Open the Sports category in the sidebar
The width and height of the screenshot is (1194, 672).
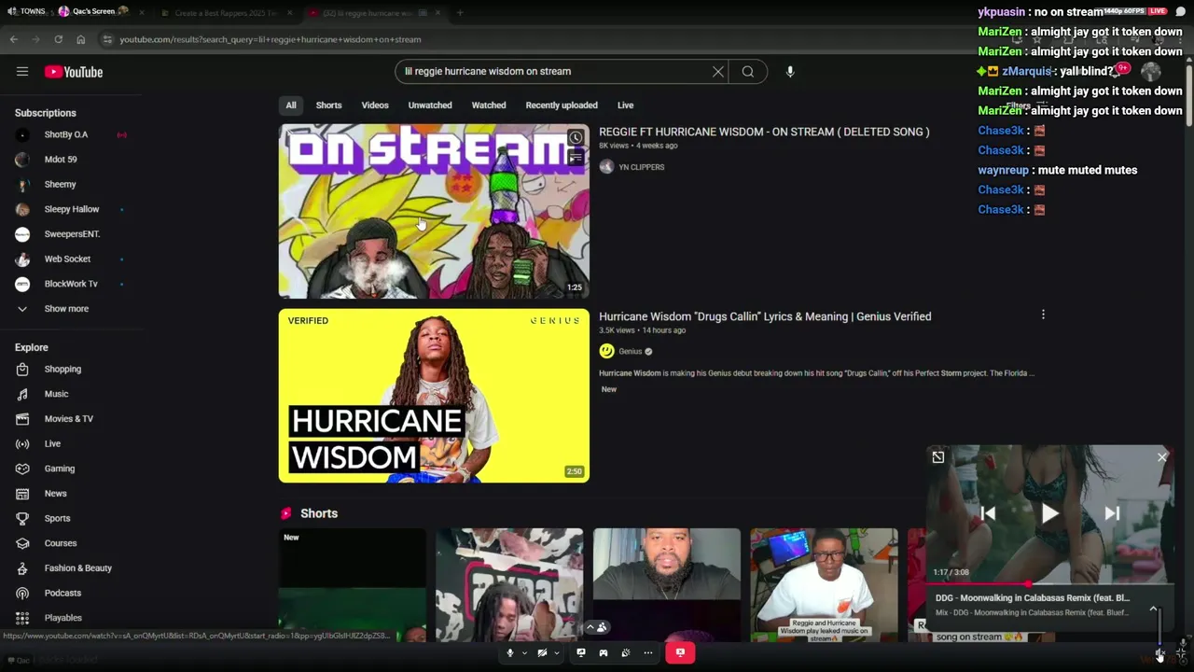pyautogui.click(x=57, y=519)
